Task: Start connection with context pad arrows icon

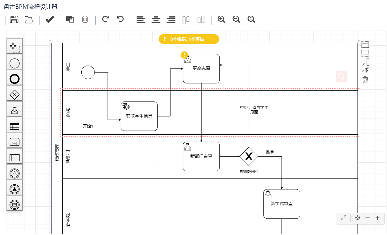Action: 365,71
